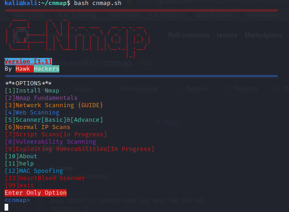The height and width of the screenshot is (212, 289).
Task: Click '[9]Exploiting Vunerabilities[In Progress]' line
Action: click(79, 149)
